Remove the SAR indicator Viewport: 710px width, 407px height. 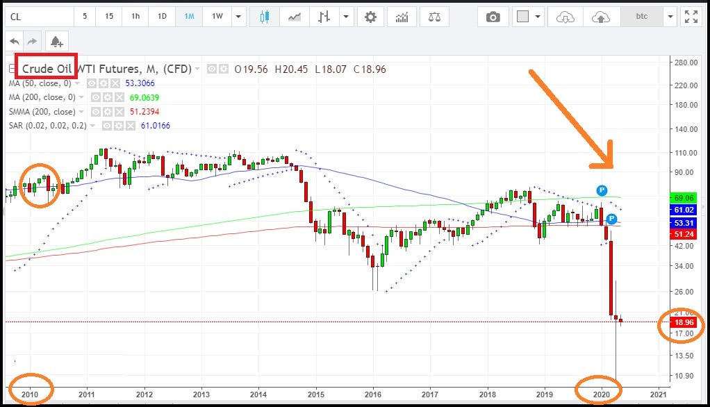click(x=130, y=126)
